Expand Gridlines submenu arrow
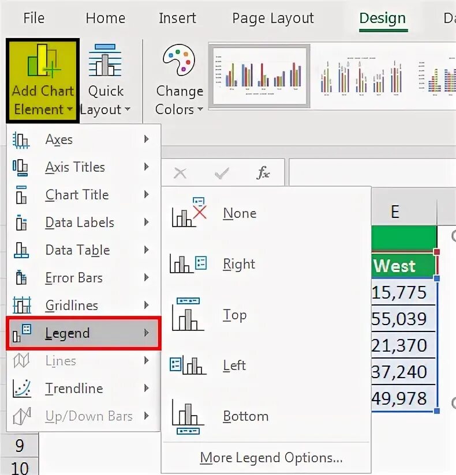This screenshot has width=456, height=475. point(147,305)
